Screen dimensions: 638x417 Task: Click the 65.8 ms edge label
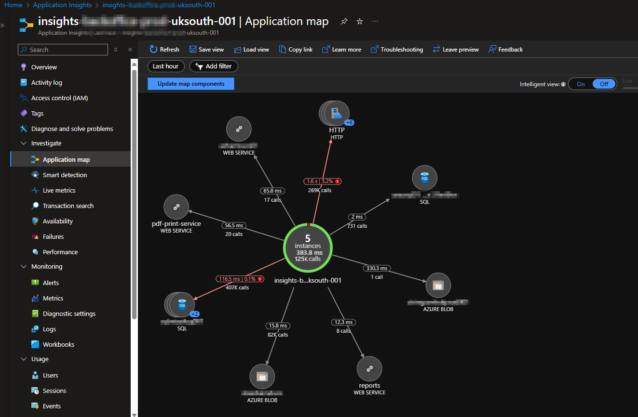click(272, 191)
